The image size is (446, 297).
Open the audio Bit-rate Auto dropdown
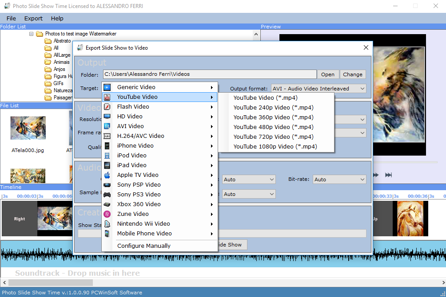339,180
